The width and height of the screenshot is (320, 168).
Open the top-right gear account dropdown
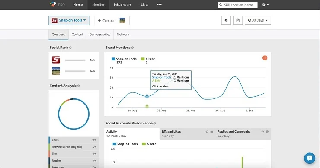(266, 5)
